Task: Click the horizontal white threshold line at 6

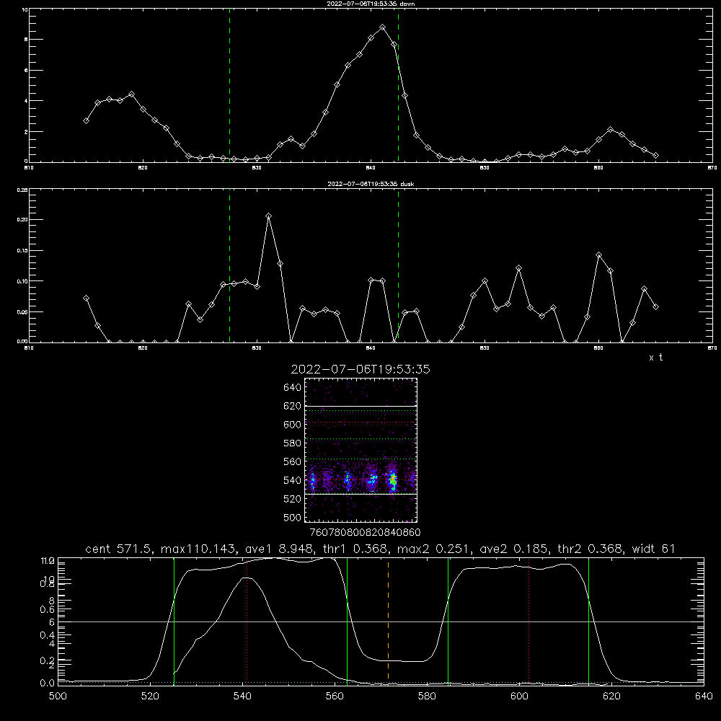Action: [381, 622]
